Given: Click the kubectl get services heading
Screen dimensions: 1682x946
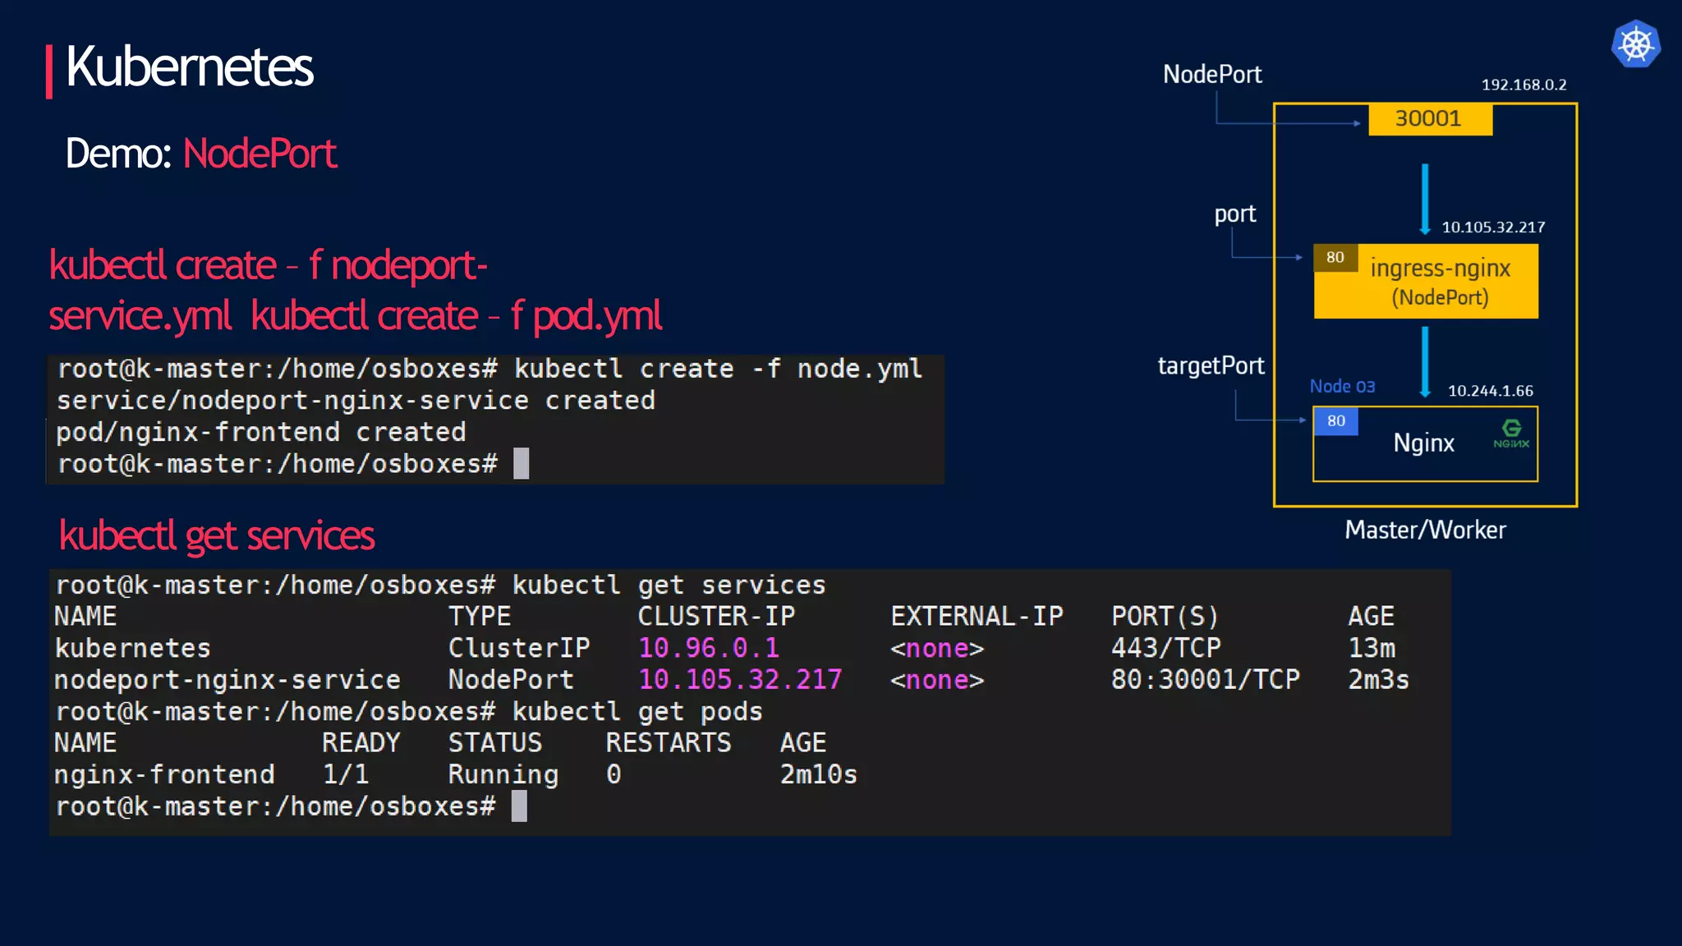Looking at the screenshot, I should pyautogui.click(x=217, y=536).
